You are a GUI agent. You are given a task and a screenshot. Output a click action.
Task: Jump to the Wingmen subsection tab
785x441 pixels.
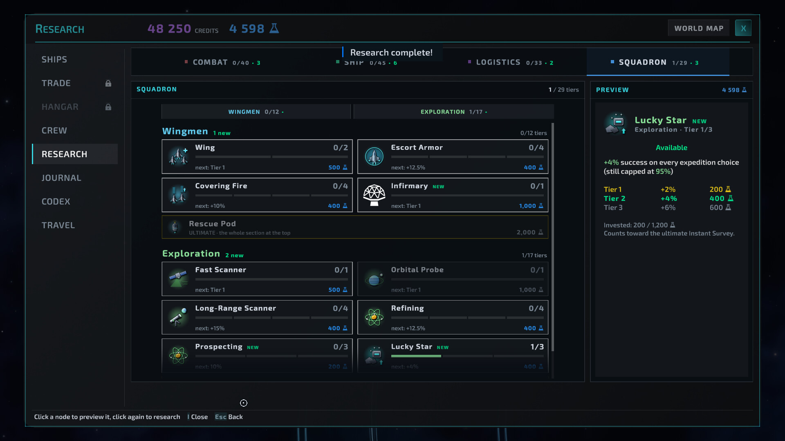click(256, 111)
